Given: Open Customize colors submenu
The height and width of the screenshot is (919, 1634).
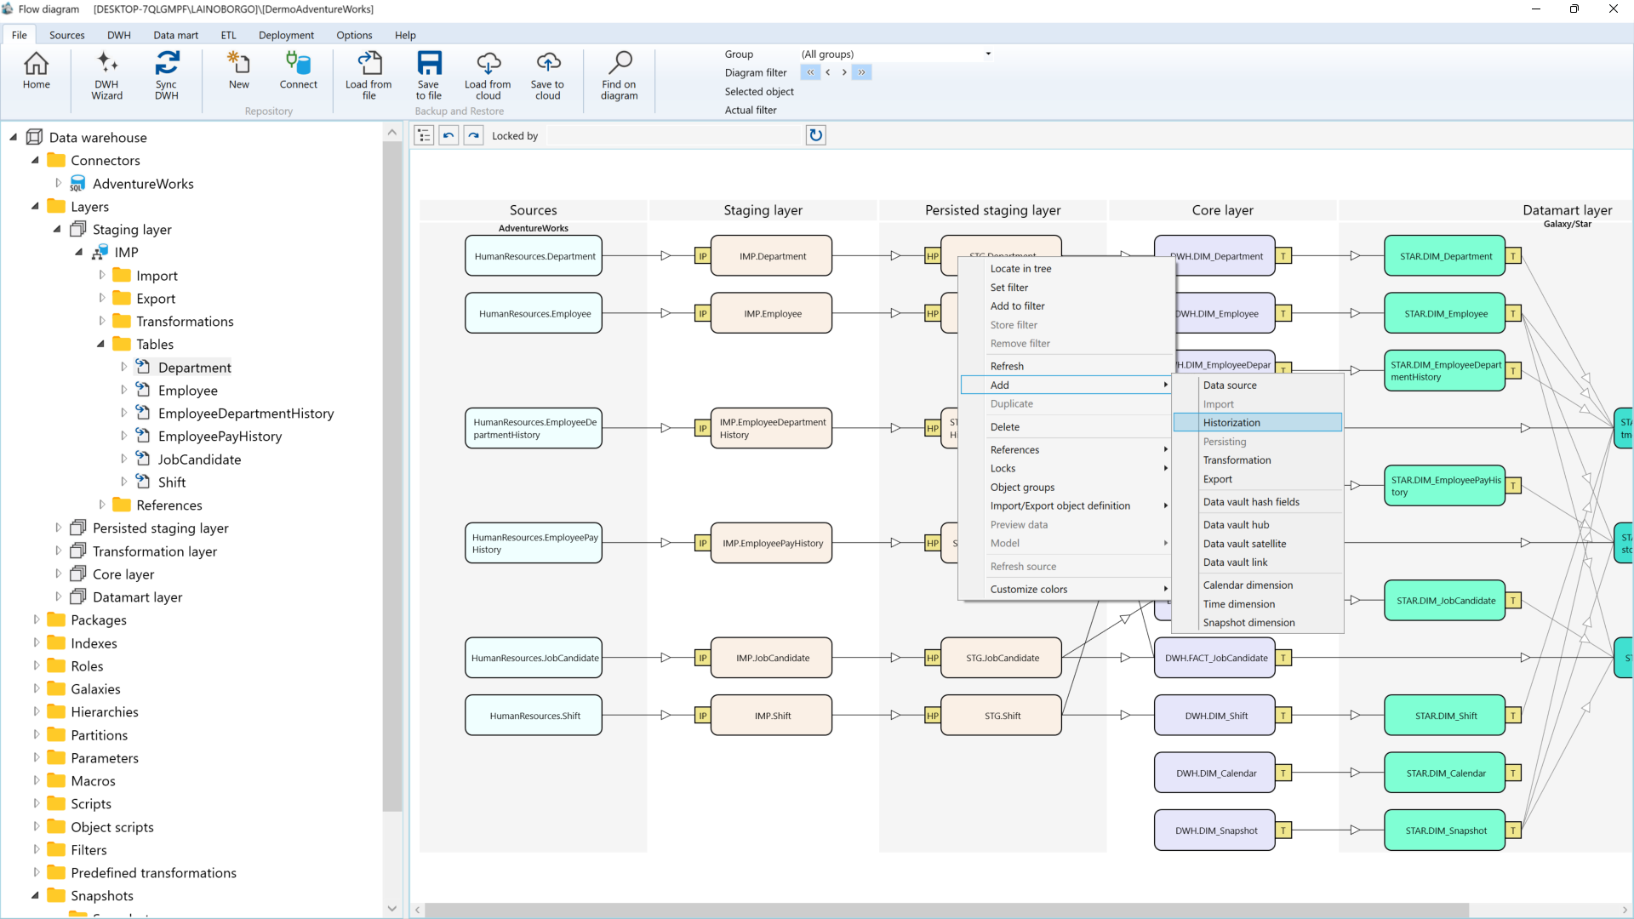Looking at the screenshot, I should click(1066, 589).
